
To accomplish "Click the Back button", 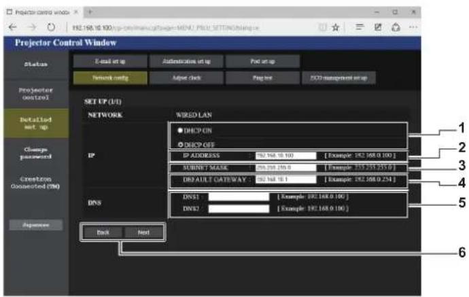I will 103,232.
